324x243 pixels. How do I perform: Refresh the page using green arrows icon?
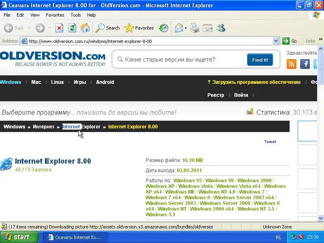click(x=72, y=28)
